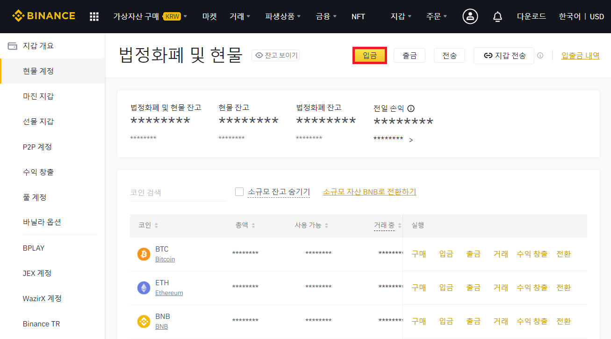Viewport: 611px width, 339px height.
Task: Change language via 한국어
Action: click(569, 16)
